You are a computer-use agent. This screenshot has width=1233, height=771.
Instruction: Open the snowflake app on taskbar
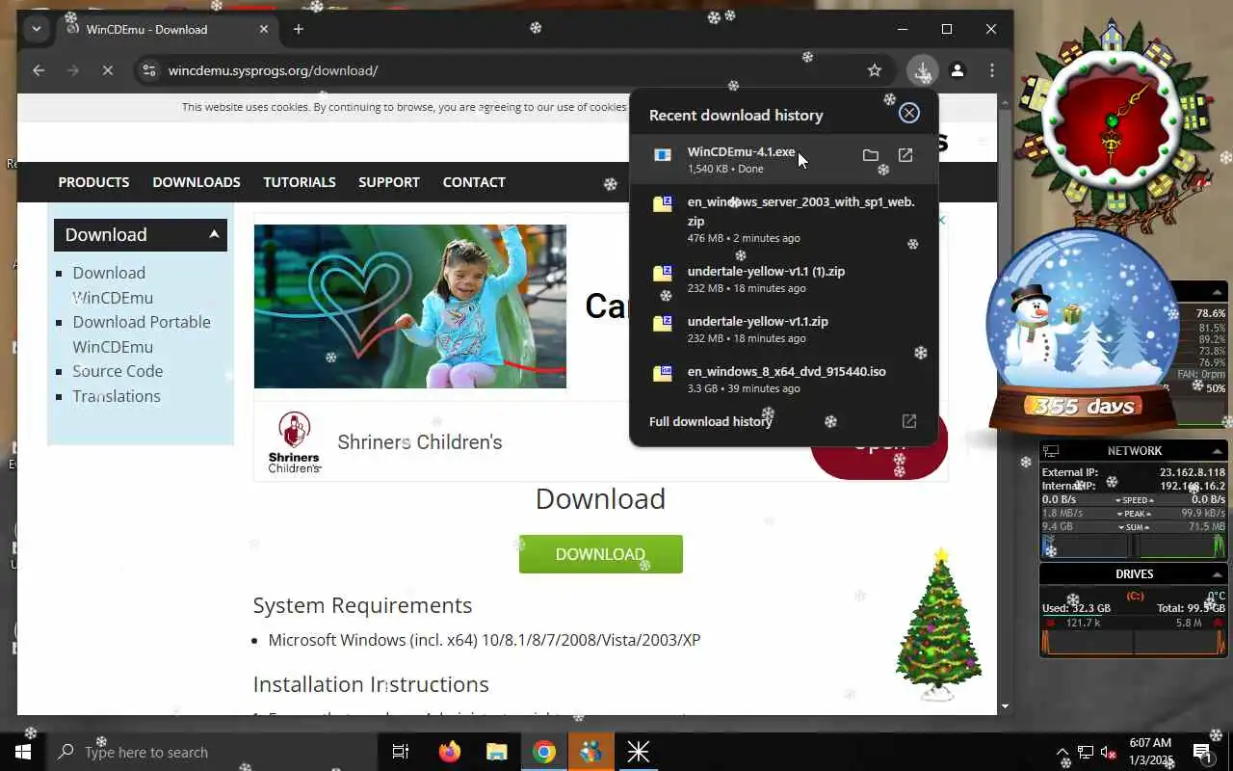tap(639, 752)
